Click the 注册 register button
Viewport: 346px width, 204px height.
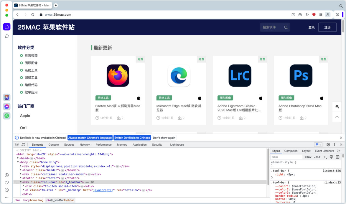click(327, 27)
